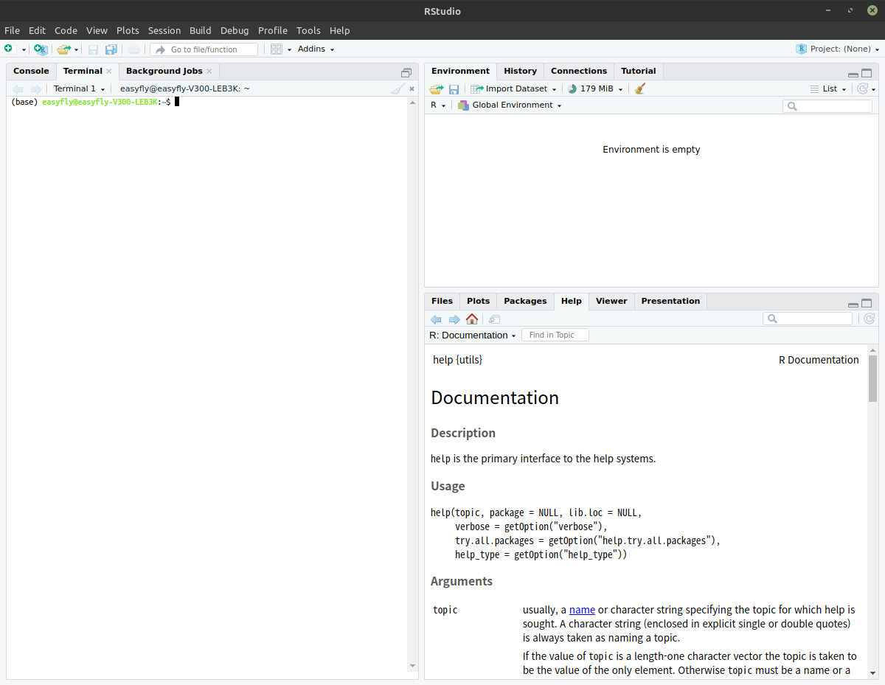Switch to the History tab
Screen dimensions: 885x685
(521, 71)
